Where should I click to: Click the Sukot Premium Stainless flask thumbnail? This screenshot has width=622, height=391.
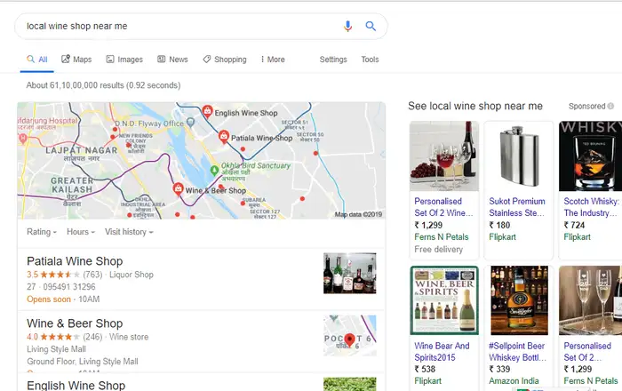(x=518, y=156)
